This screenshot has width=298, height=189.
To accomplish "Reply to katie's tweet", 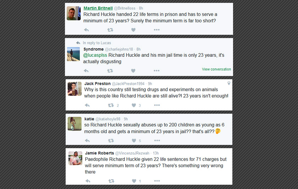I will coord(87,141).
